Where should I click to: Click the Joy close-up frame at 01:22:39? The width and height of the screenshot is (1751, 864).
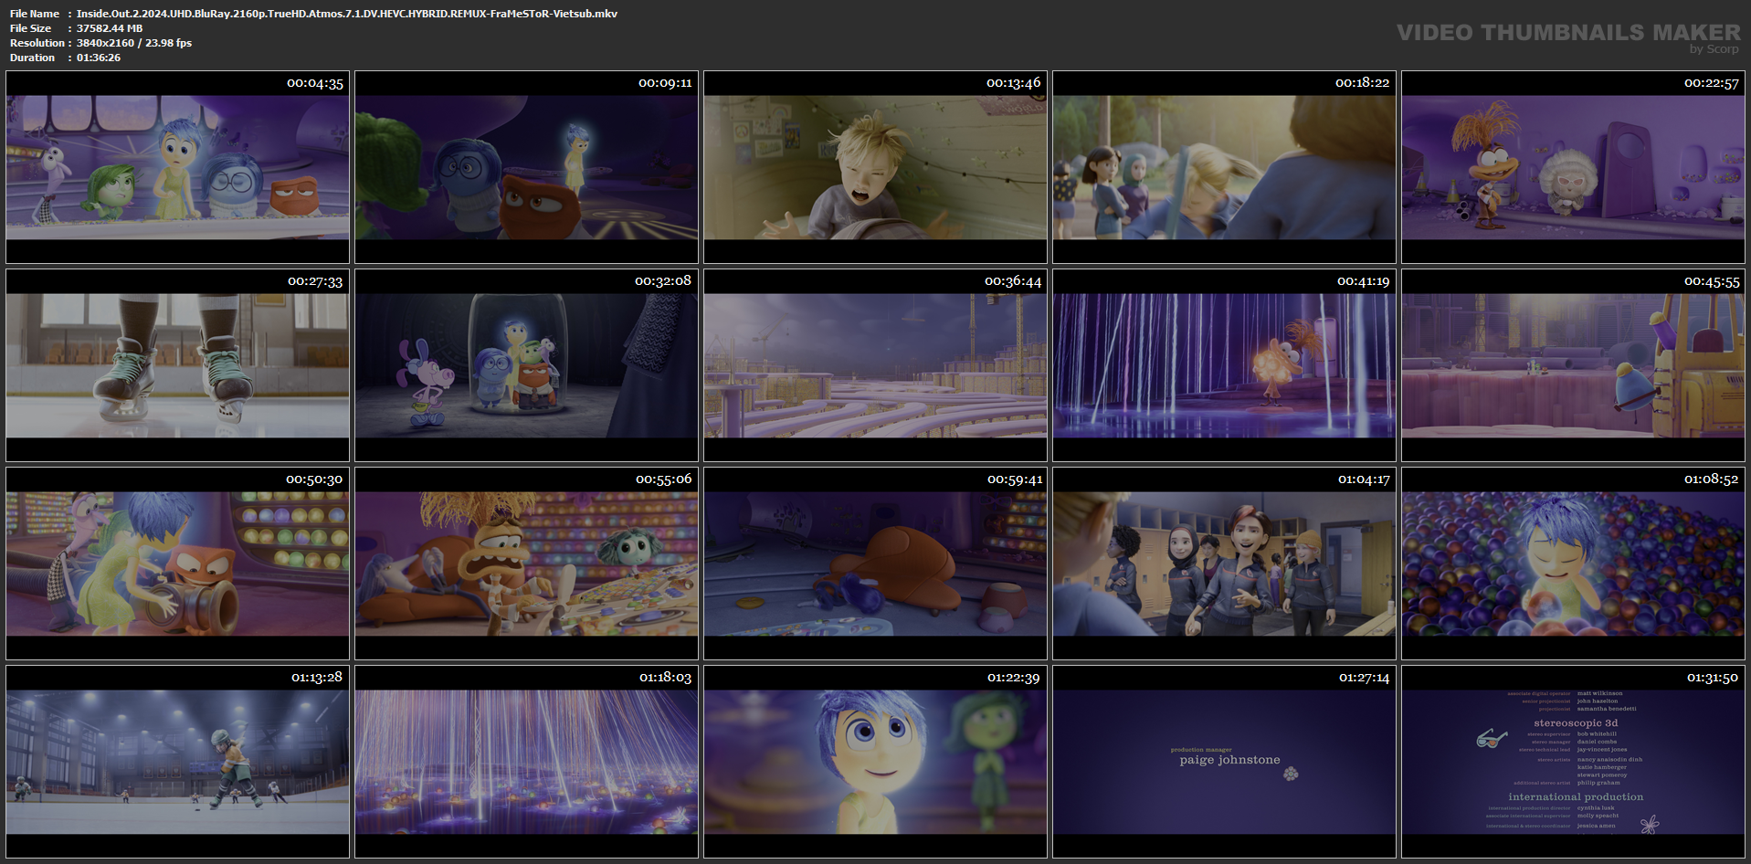(875, 762)
